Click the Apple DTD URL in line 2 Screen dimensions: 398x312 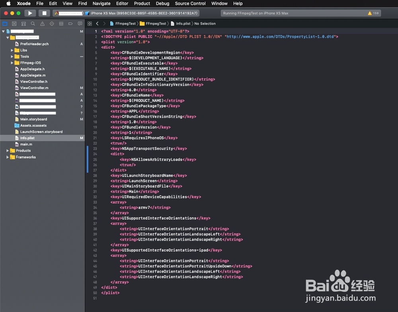tap(280, 37)
